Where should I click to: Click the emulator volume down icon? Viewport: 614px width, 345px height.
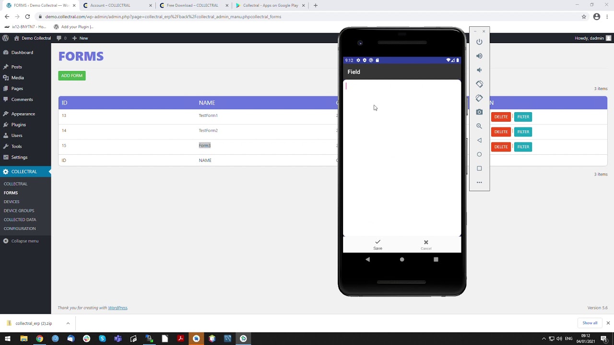(479, 70)
